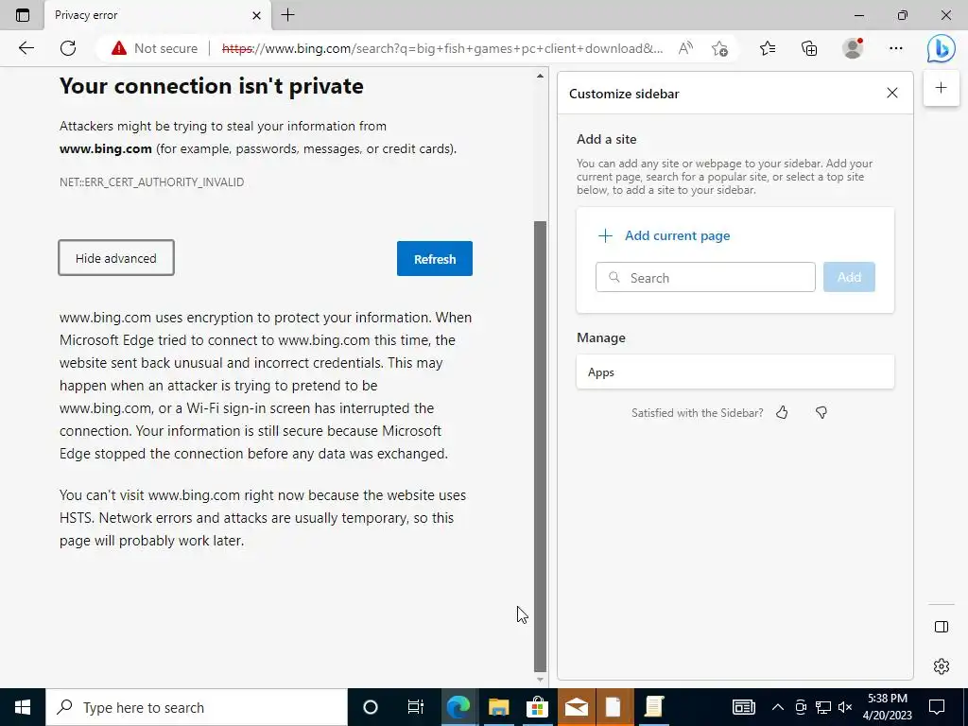Toggle the sidebar hide icon
The image size is (968, 726).
[x=942, y=628]
